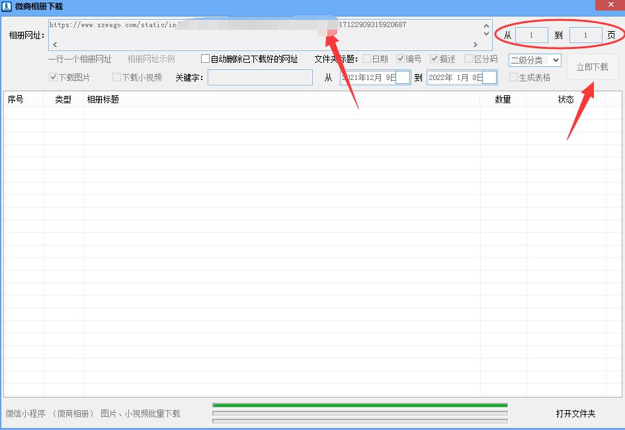The image size is (625, 430).
Task: Click the 关键字 keyword input field
Action: (x=261, y=77)
